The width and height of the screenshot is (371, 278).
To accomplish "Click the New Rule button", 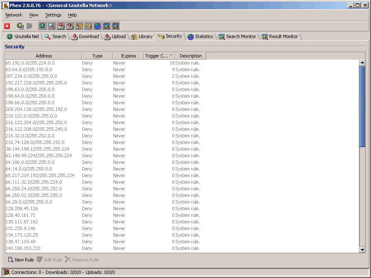I will tap(21, 259).
